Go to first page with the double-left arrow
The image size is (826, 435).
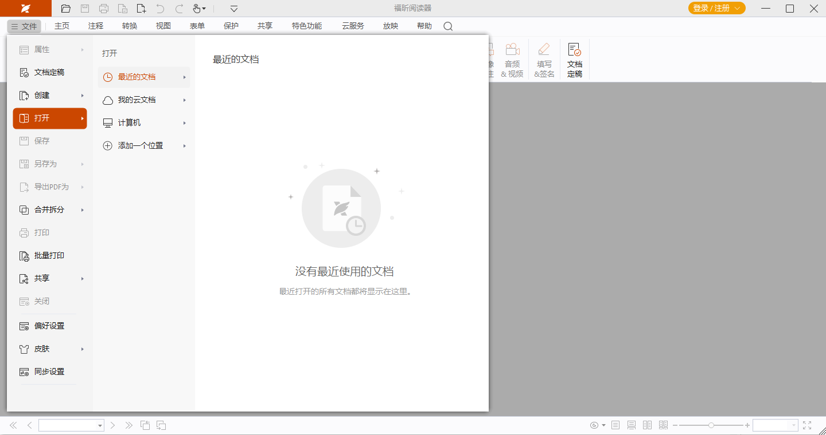click(14, 425)
